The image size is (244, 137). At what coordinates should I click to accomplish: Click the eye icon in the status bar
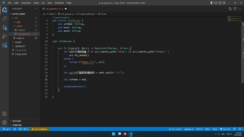click(14, 129)
